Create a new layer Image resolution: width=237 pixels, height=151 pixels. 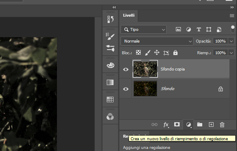[211, 124]
